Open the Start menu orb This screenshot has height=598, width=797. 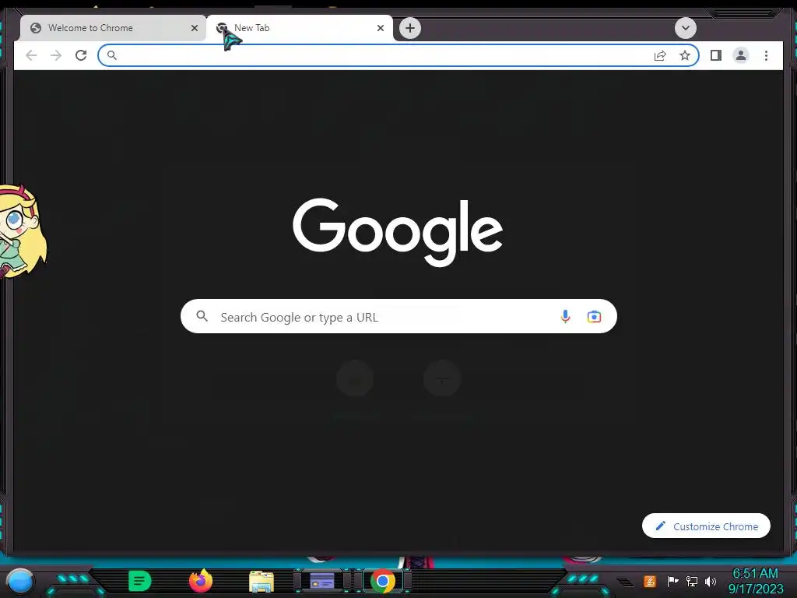click(x=20, y=581)
